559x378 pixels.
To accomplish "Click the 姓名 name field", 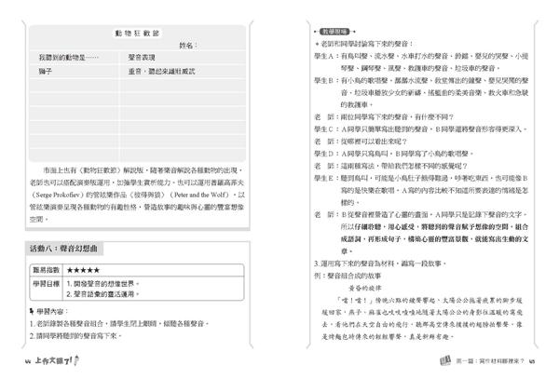I will click(x=188, y=46).
